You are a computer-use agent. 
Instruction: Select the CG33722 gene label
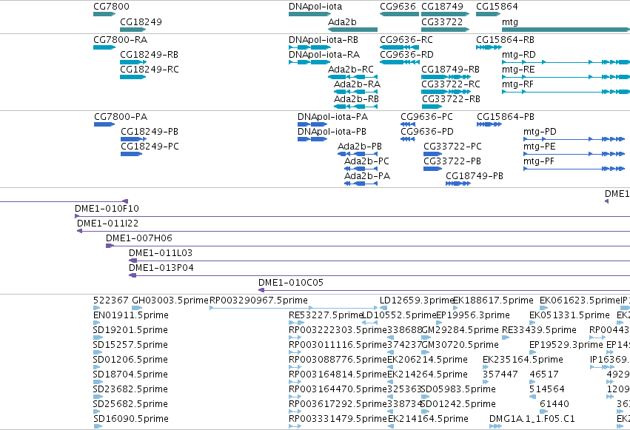pos(442,21)
